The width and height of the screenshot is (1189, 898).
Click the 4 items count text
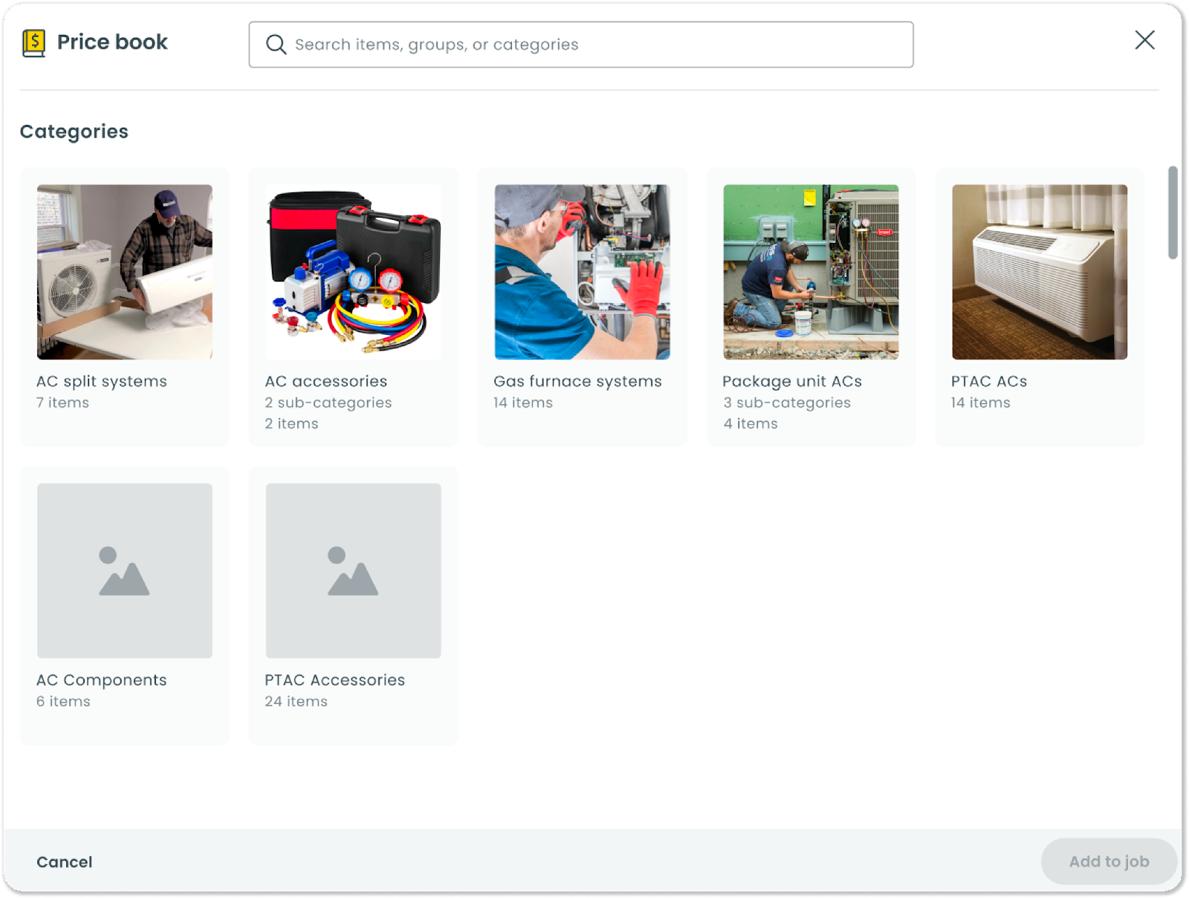point(751,423)
